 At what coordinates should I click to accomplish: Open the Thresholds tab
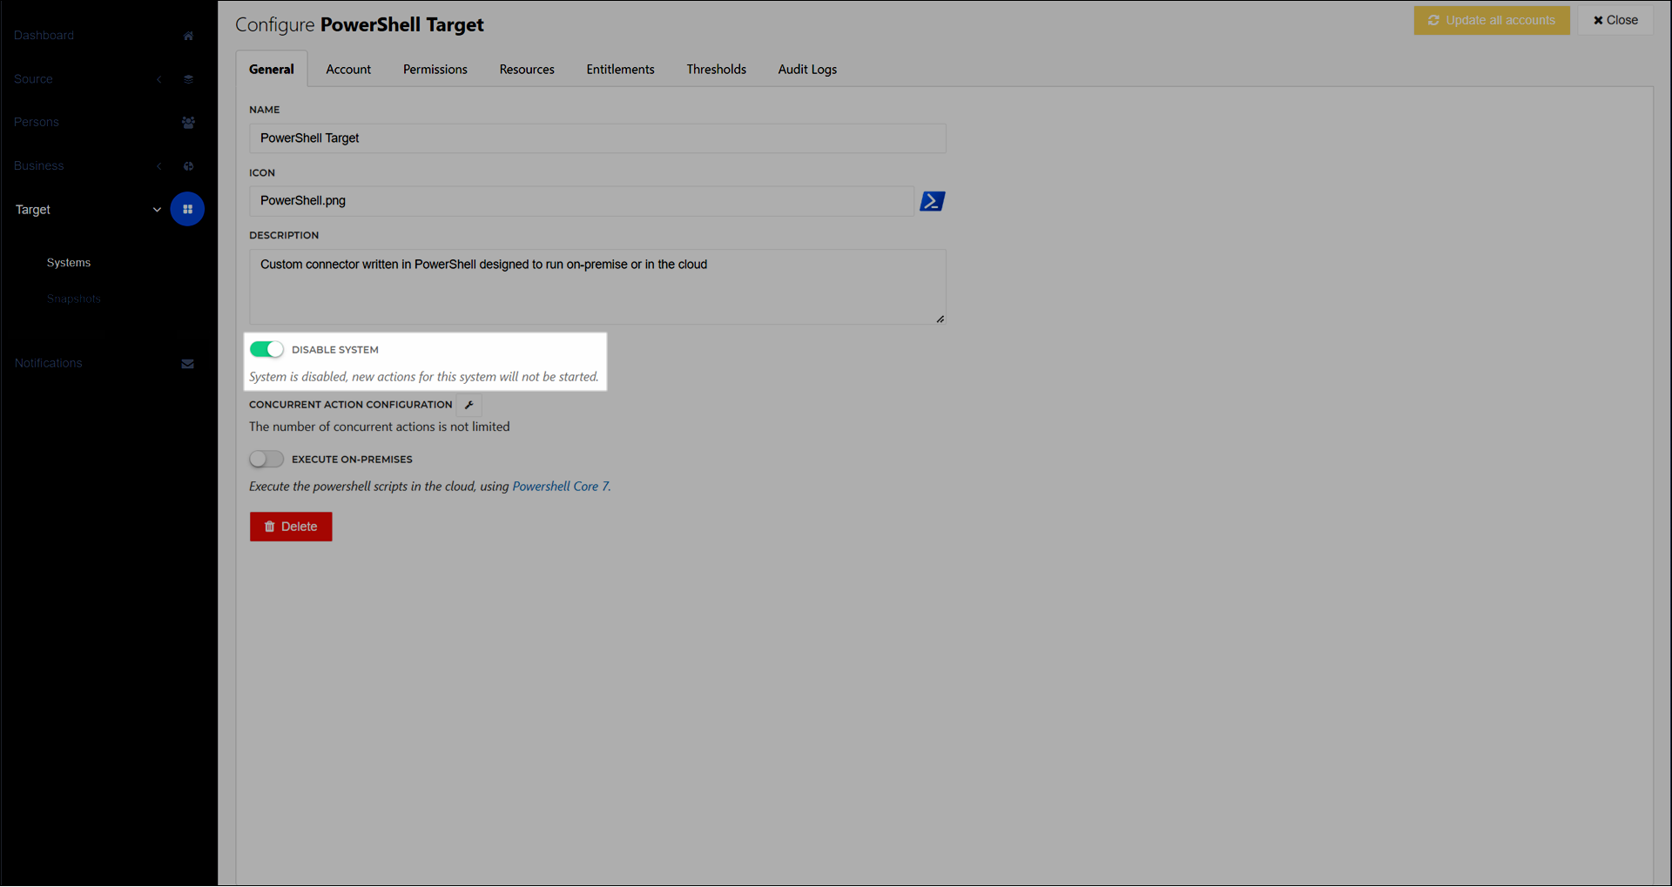[x=716, y=69]
